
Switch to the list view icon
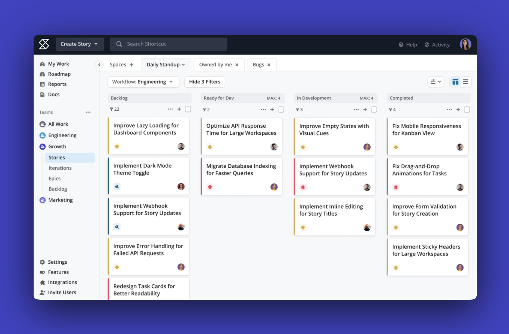466,82
